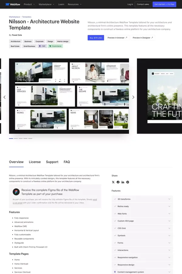Share on LinkedIn icon
Screen dimensions: 182x274
pyautogui.click(x=123, y=182)
